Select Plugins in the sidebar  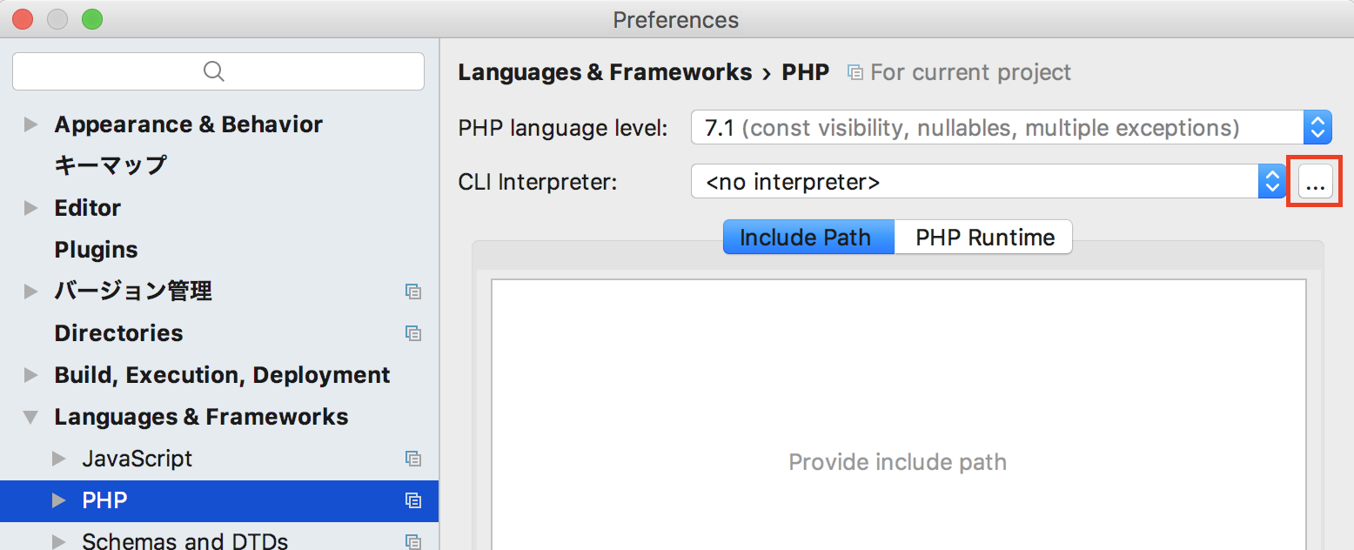pos(96,250)
